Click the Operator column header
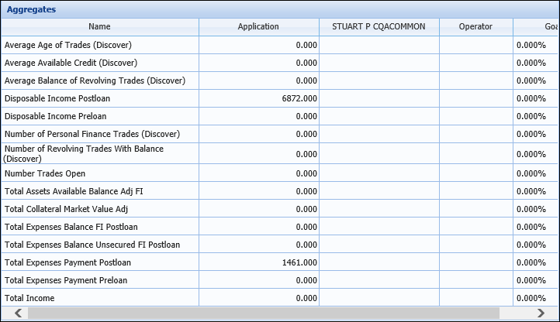The width and height of the screenshot is (560, 322). pos(475,27)
